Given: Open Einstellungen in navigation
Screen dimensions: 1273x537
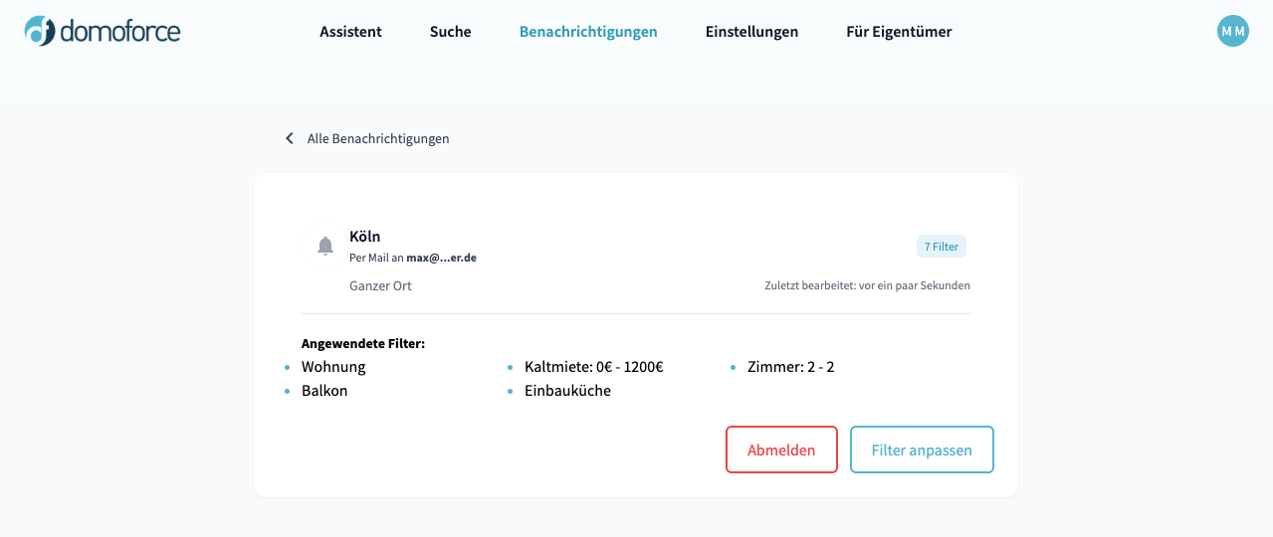Looking at the screenshot, I should pos(751,32).
